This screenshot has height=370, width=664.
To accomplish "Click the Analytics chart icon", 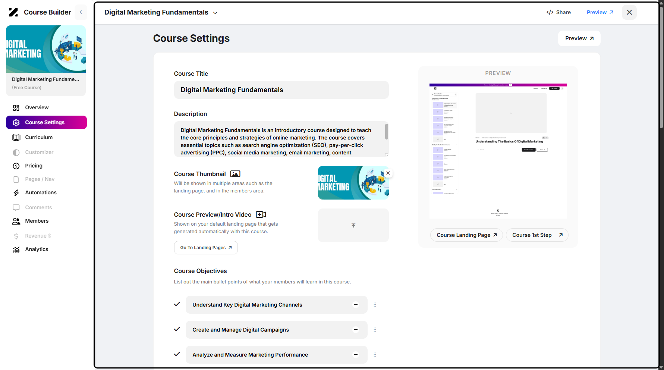I will [16, 250].
